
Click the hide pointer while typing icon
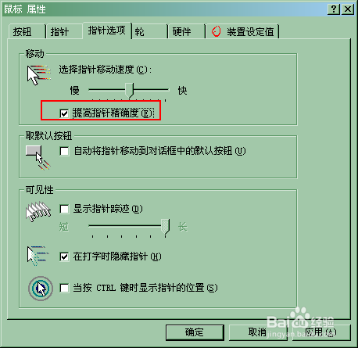coord(38,256)
